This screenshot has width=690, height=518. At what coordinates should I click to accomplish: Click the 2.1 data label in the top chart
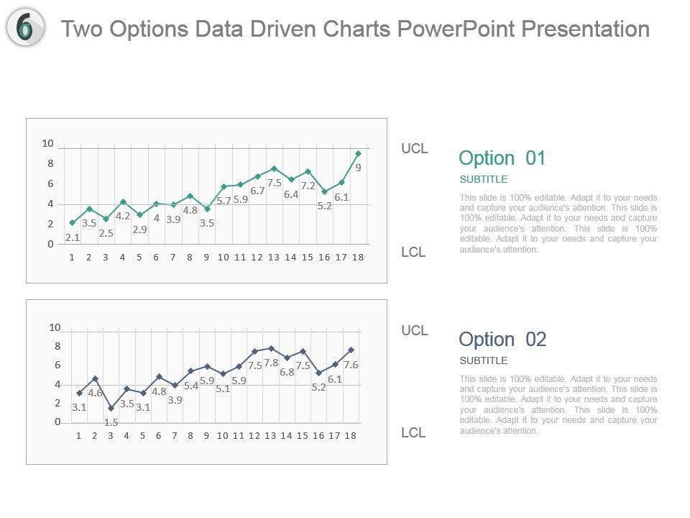[x=72, y=237]
